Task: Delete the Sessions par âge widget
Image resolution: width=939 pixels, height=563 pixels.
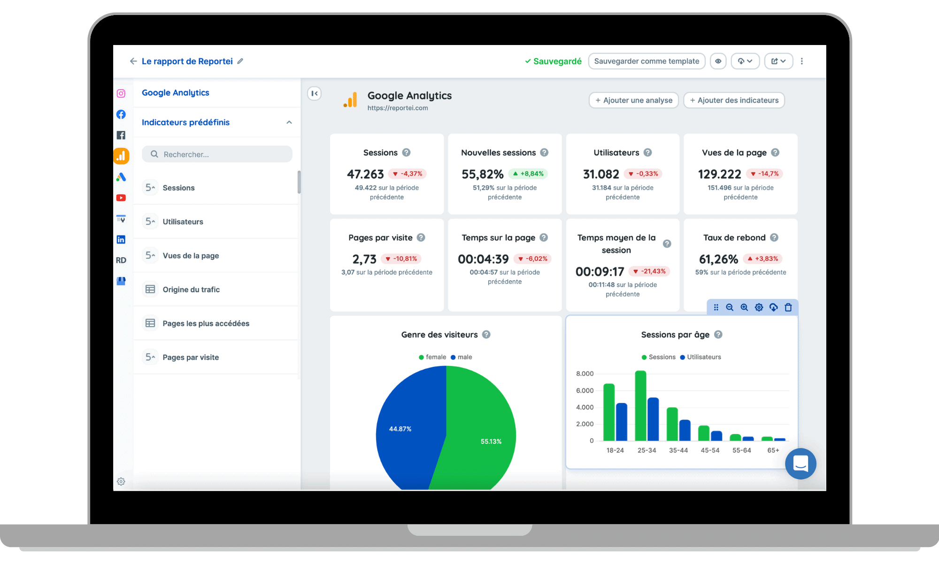Action: 788,307
